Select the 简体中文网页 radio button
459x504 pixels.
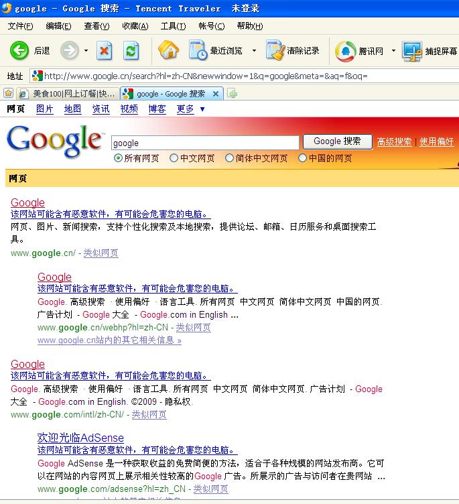[x=229, y=158]
